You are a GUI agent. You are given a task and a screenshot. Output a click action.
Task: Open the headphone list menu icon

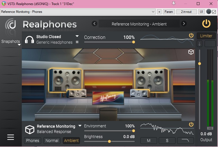click(77, 42)
